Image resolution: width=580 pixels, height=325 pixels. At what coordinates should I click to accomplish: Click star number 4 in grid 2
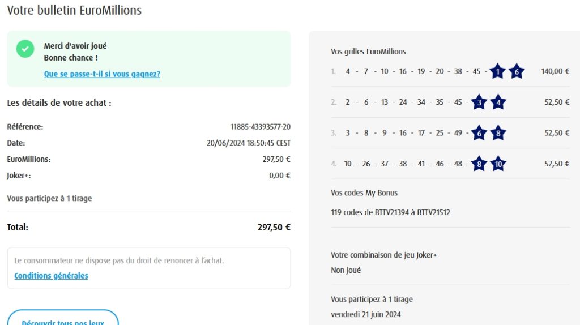(498, 102)
